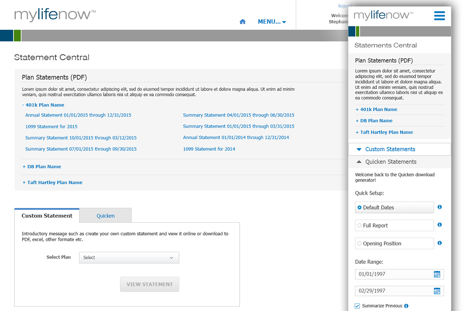Open the 1099 Statement for 2015 link

51,126
